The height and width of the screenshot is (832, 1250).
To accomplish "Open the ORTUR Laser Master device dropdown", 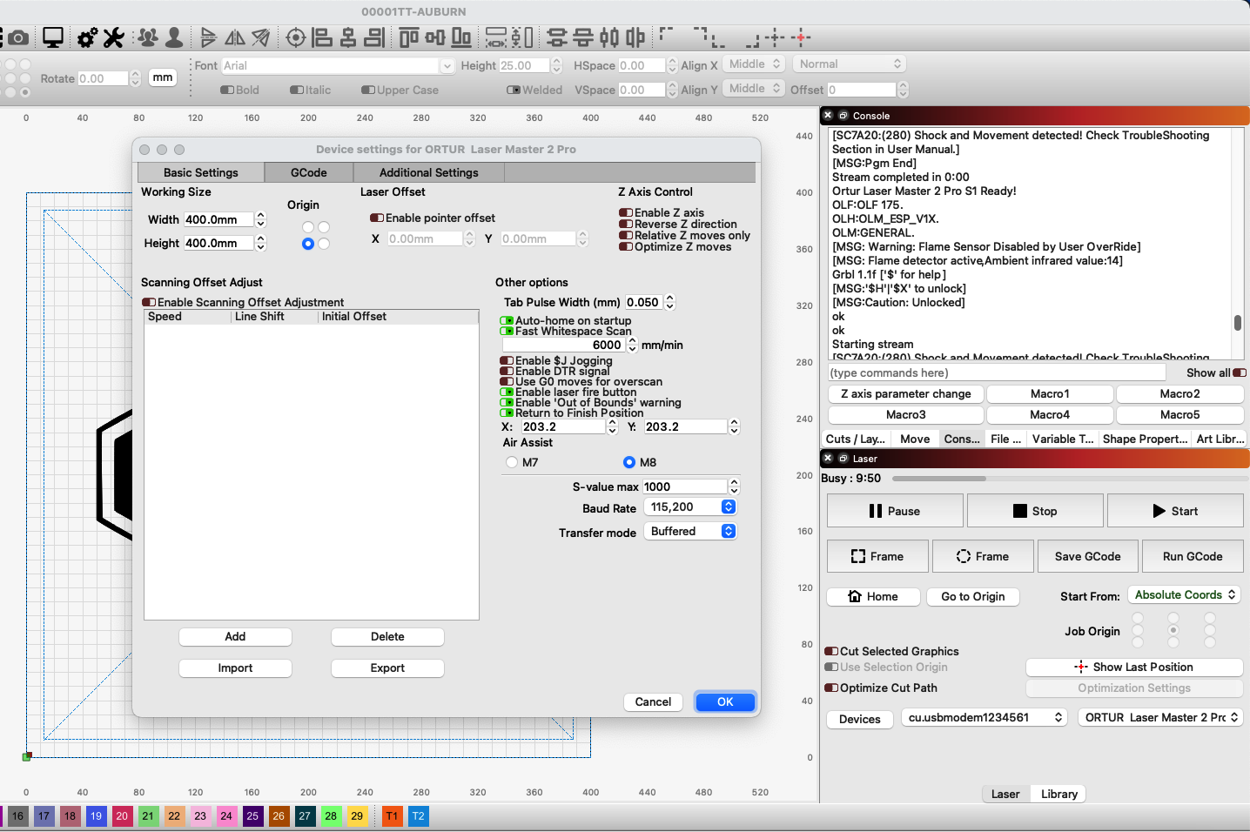I will click(x=1160, y=717).
